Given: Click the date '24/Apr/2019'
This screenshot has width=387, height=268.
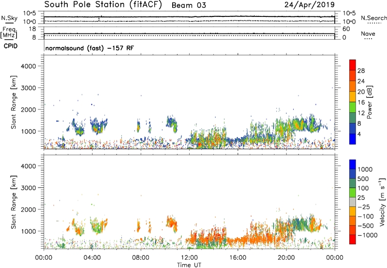Looking at the screenshot, I should coord(310,5).
